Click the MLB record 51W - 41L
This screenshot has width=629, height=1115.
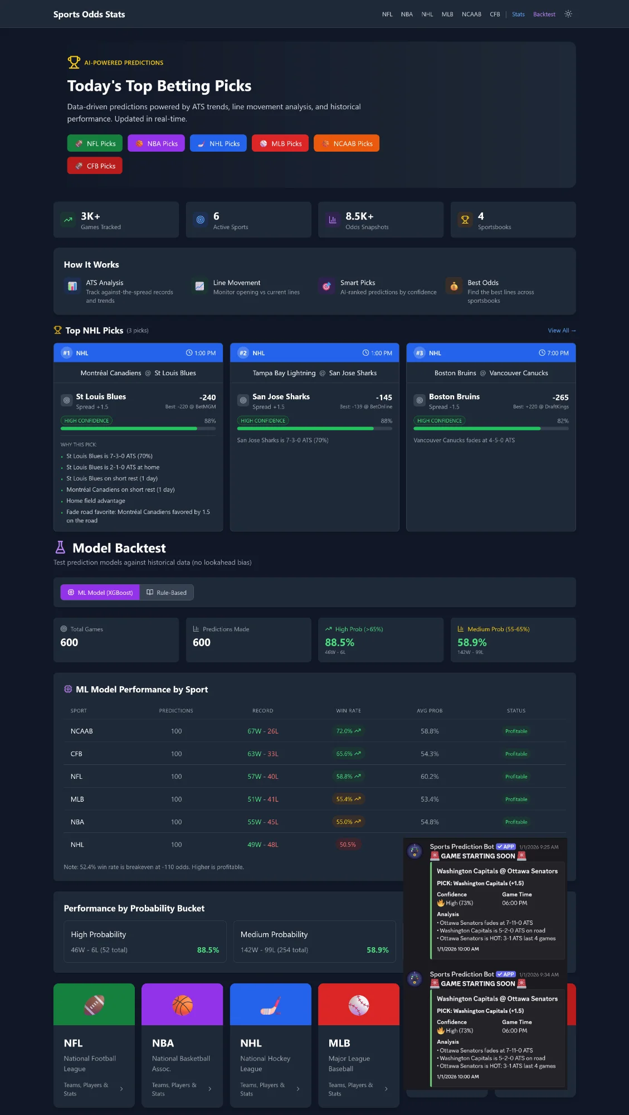[x=263, y=799]
